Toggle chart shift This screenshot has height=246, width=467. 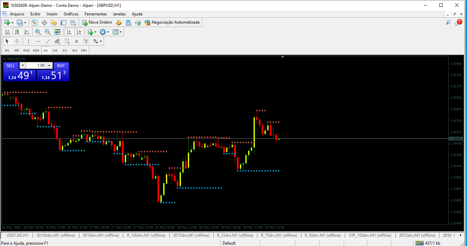(x=79, y=32)
